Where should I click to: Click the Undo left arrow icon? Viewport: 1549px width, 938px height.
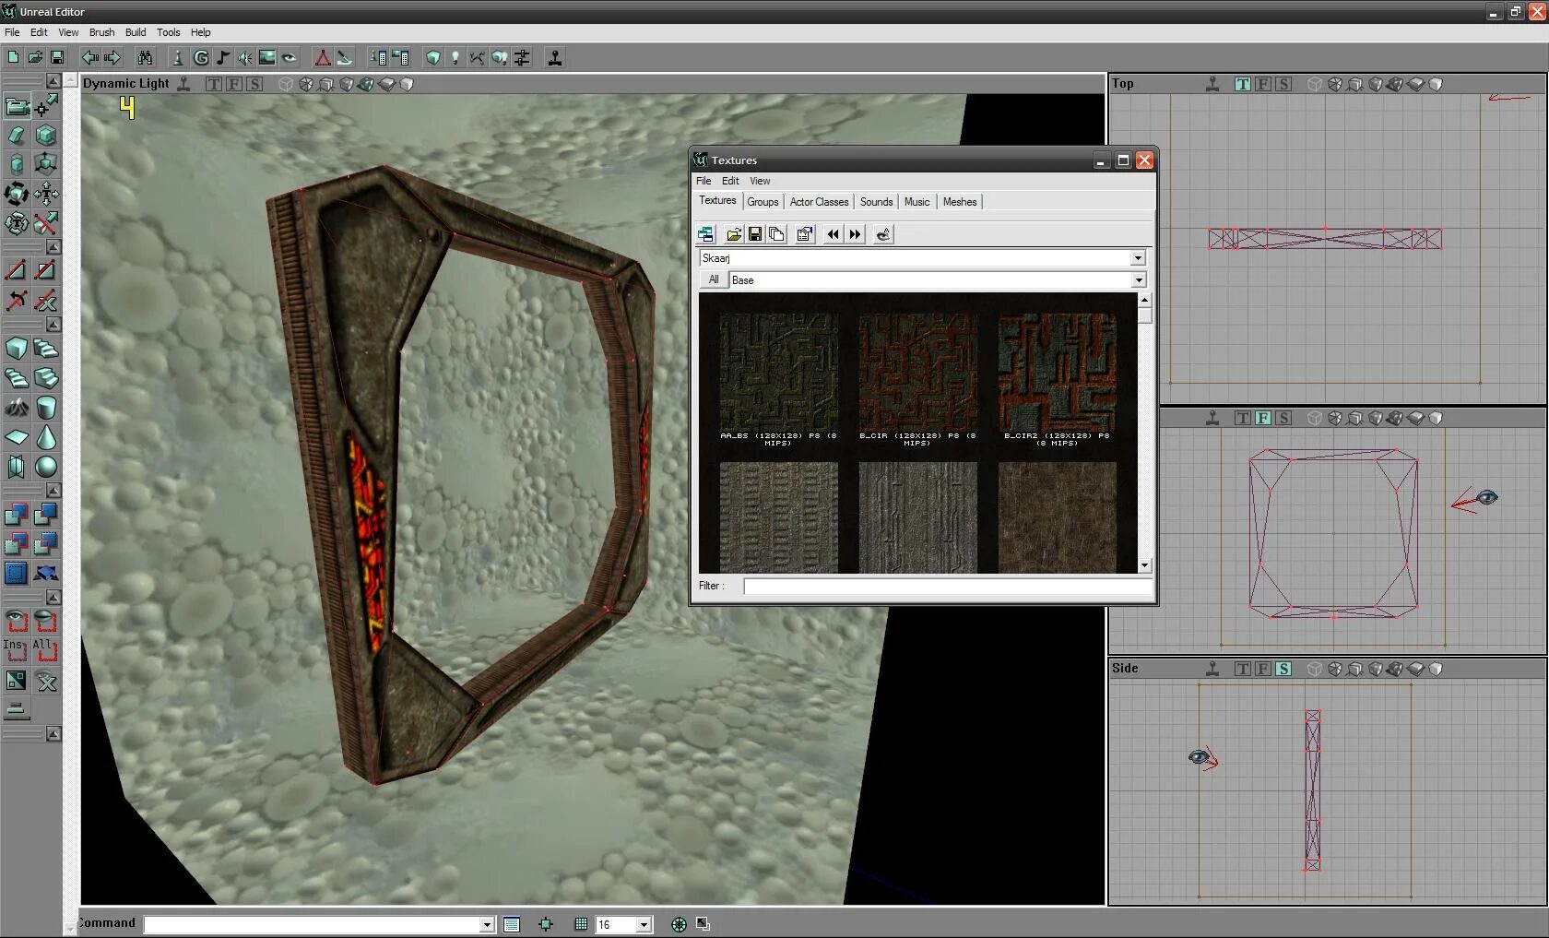tap(90, 57)
